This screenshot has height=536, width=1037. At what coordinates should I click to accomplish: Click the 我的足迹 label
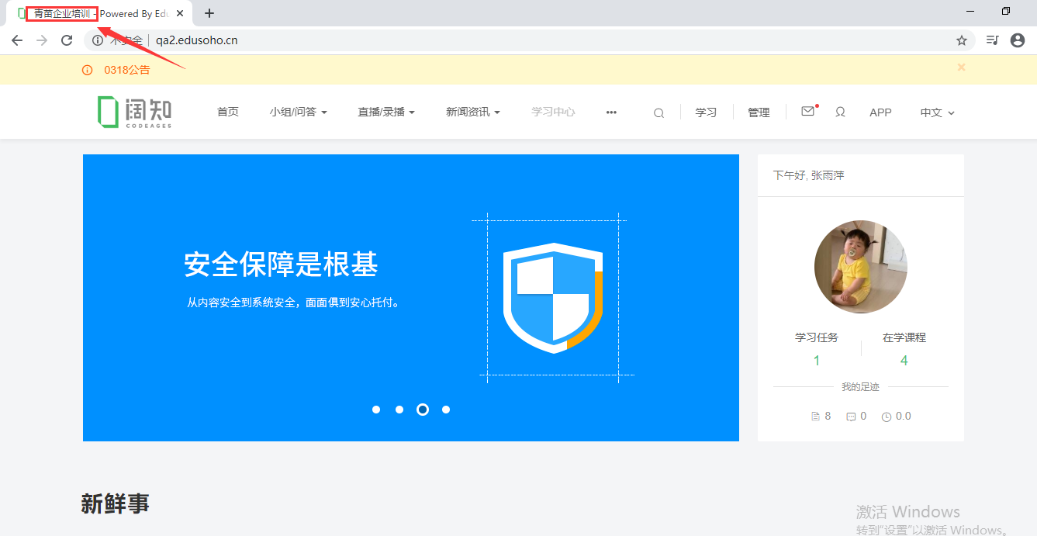[861, 386]
